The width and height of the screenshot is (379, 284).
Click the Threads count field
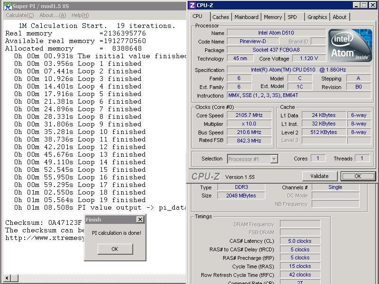coord(362,159)
